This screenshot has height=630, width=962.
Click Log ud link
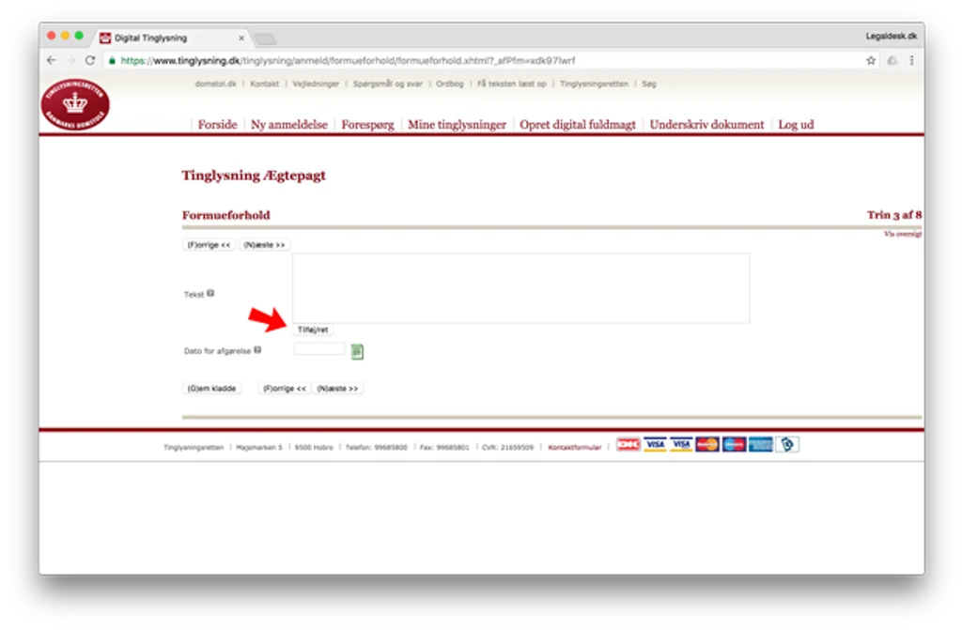(x=796, y=125)
